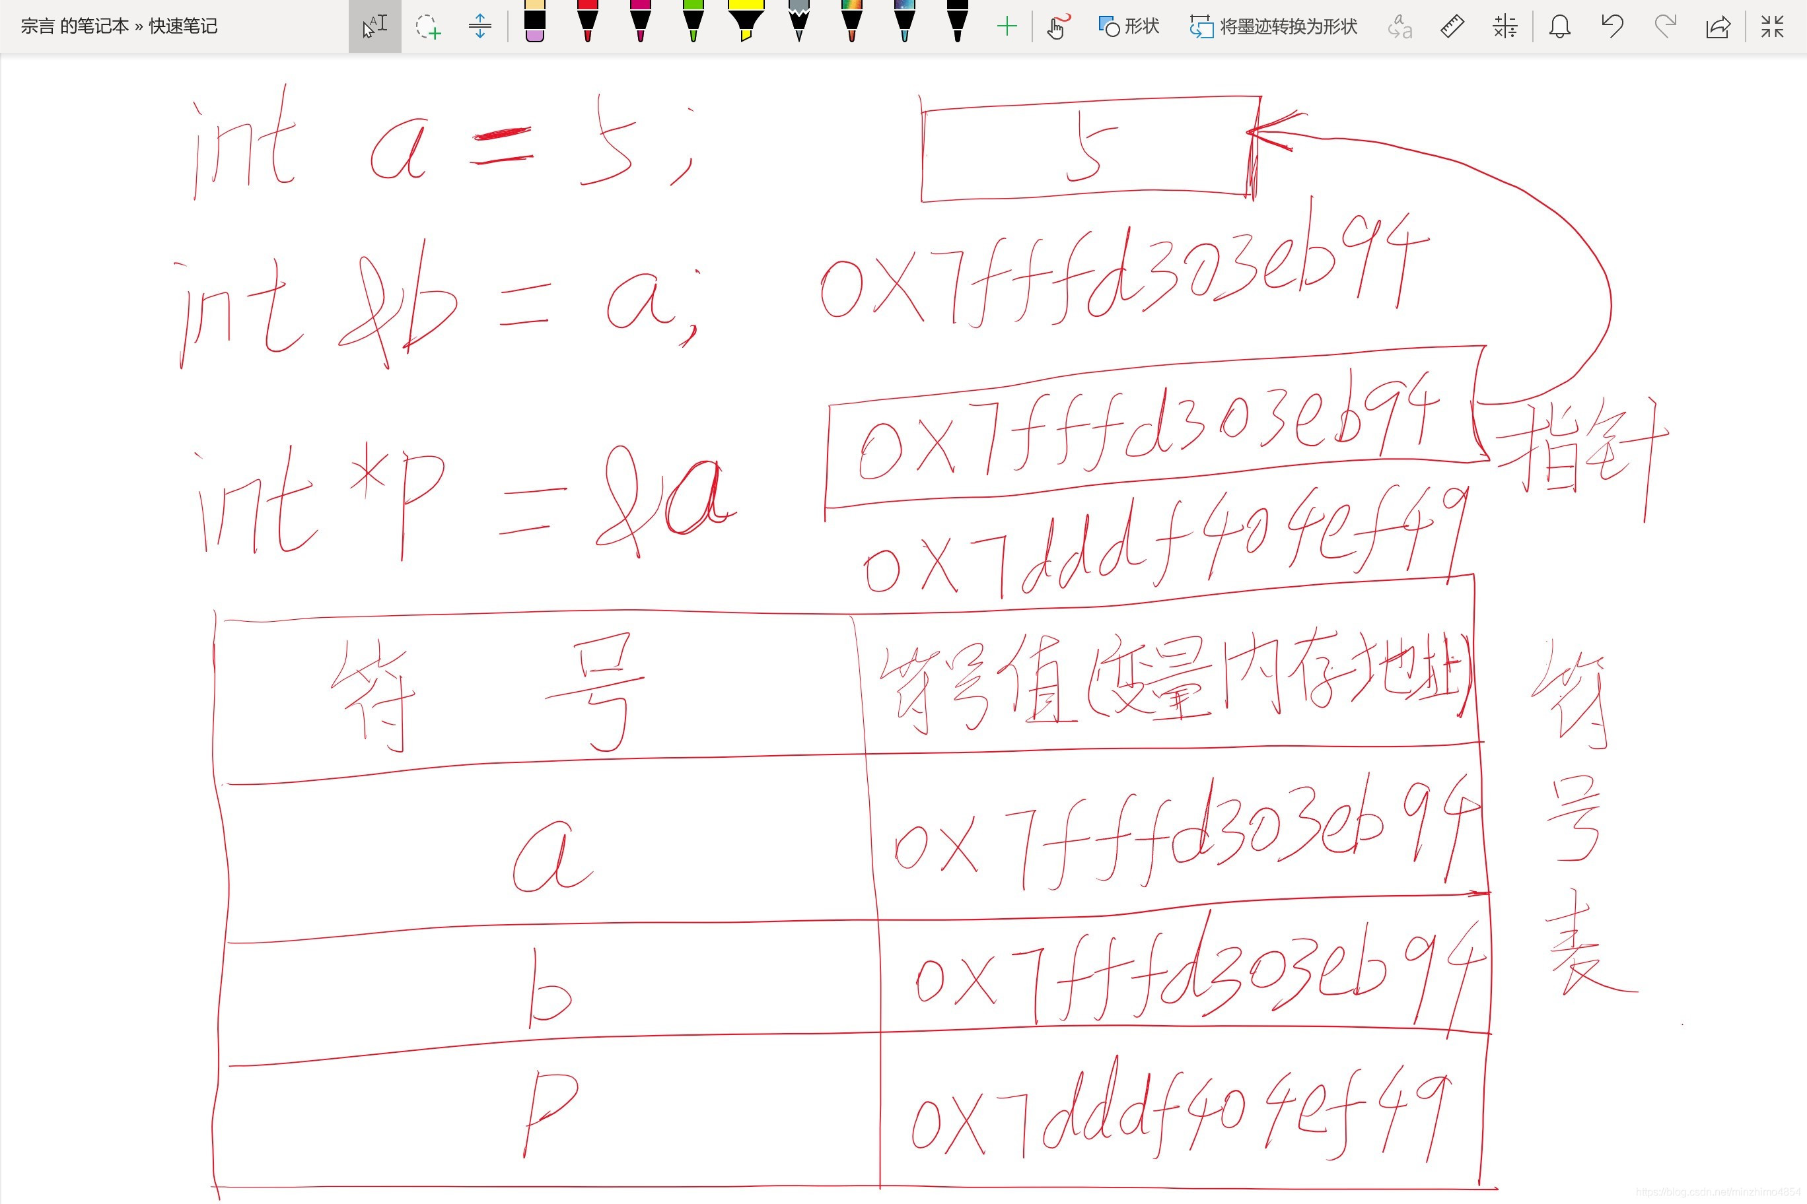This screenshot has height=1204, width=1807.
Task: Undo the last ink stroke
Action: (1612, 27)
